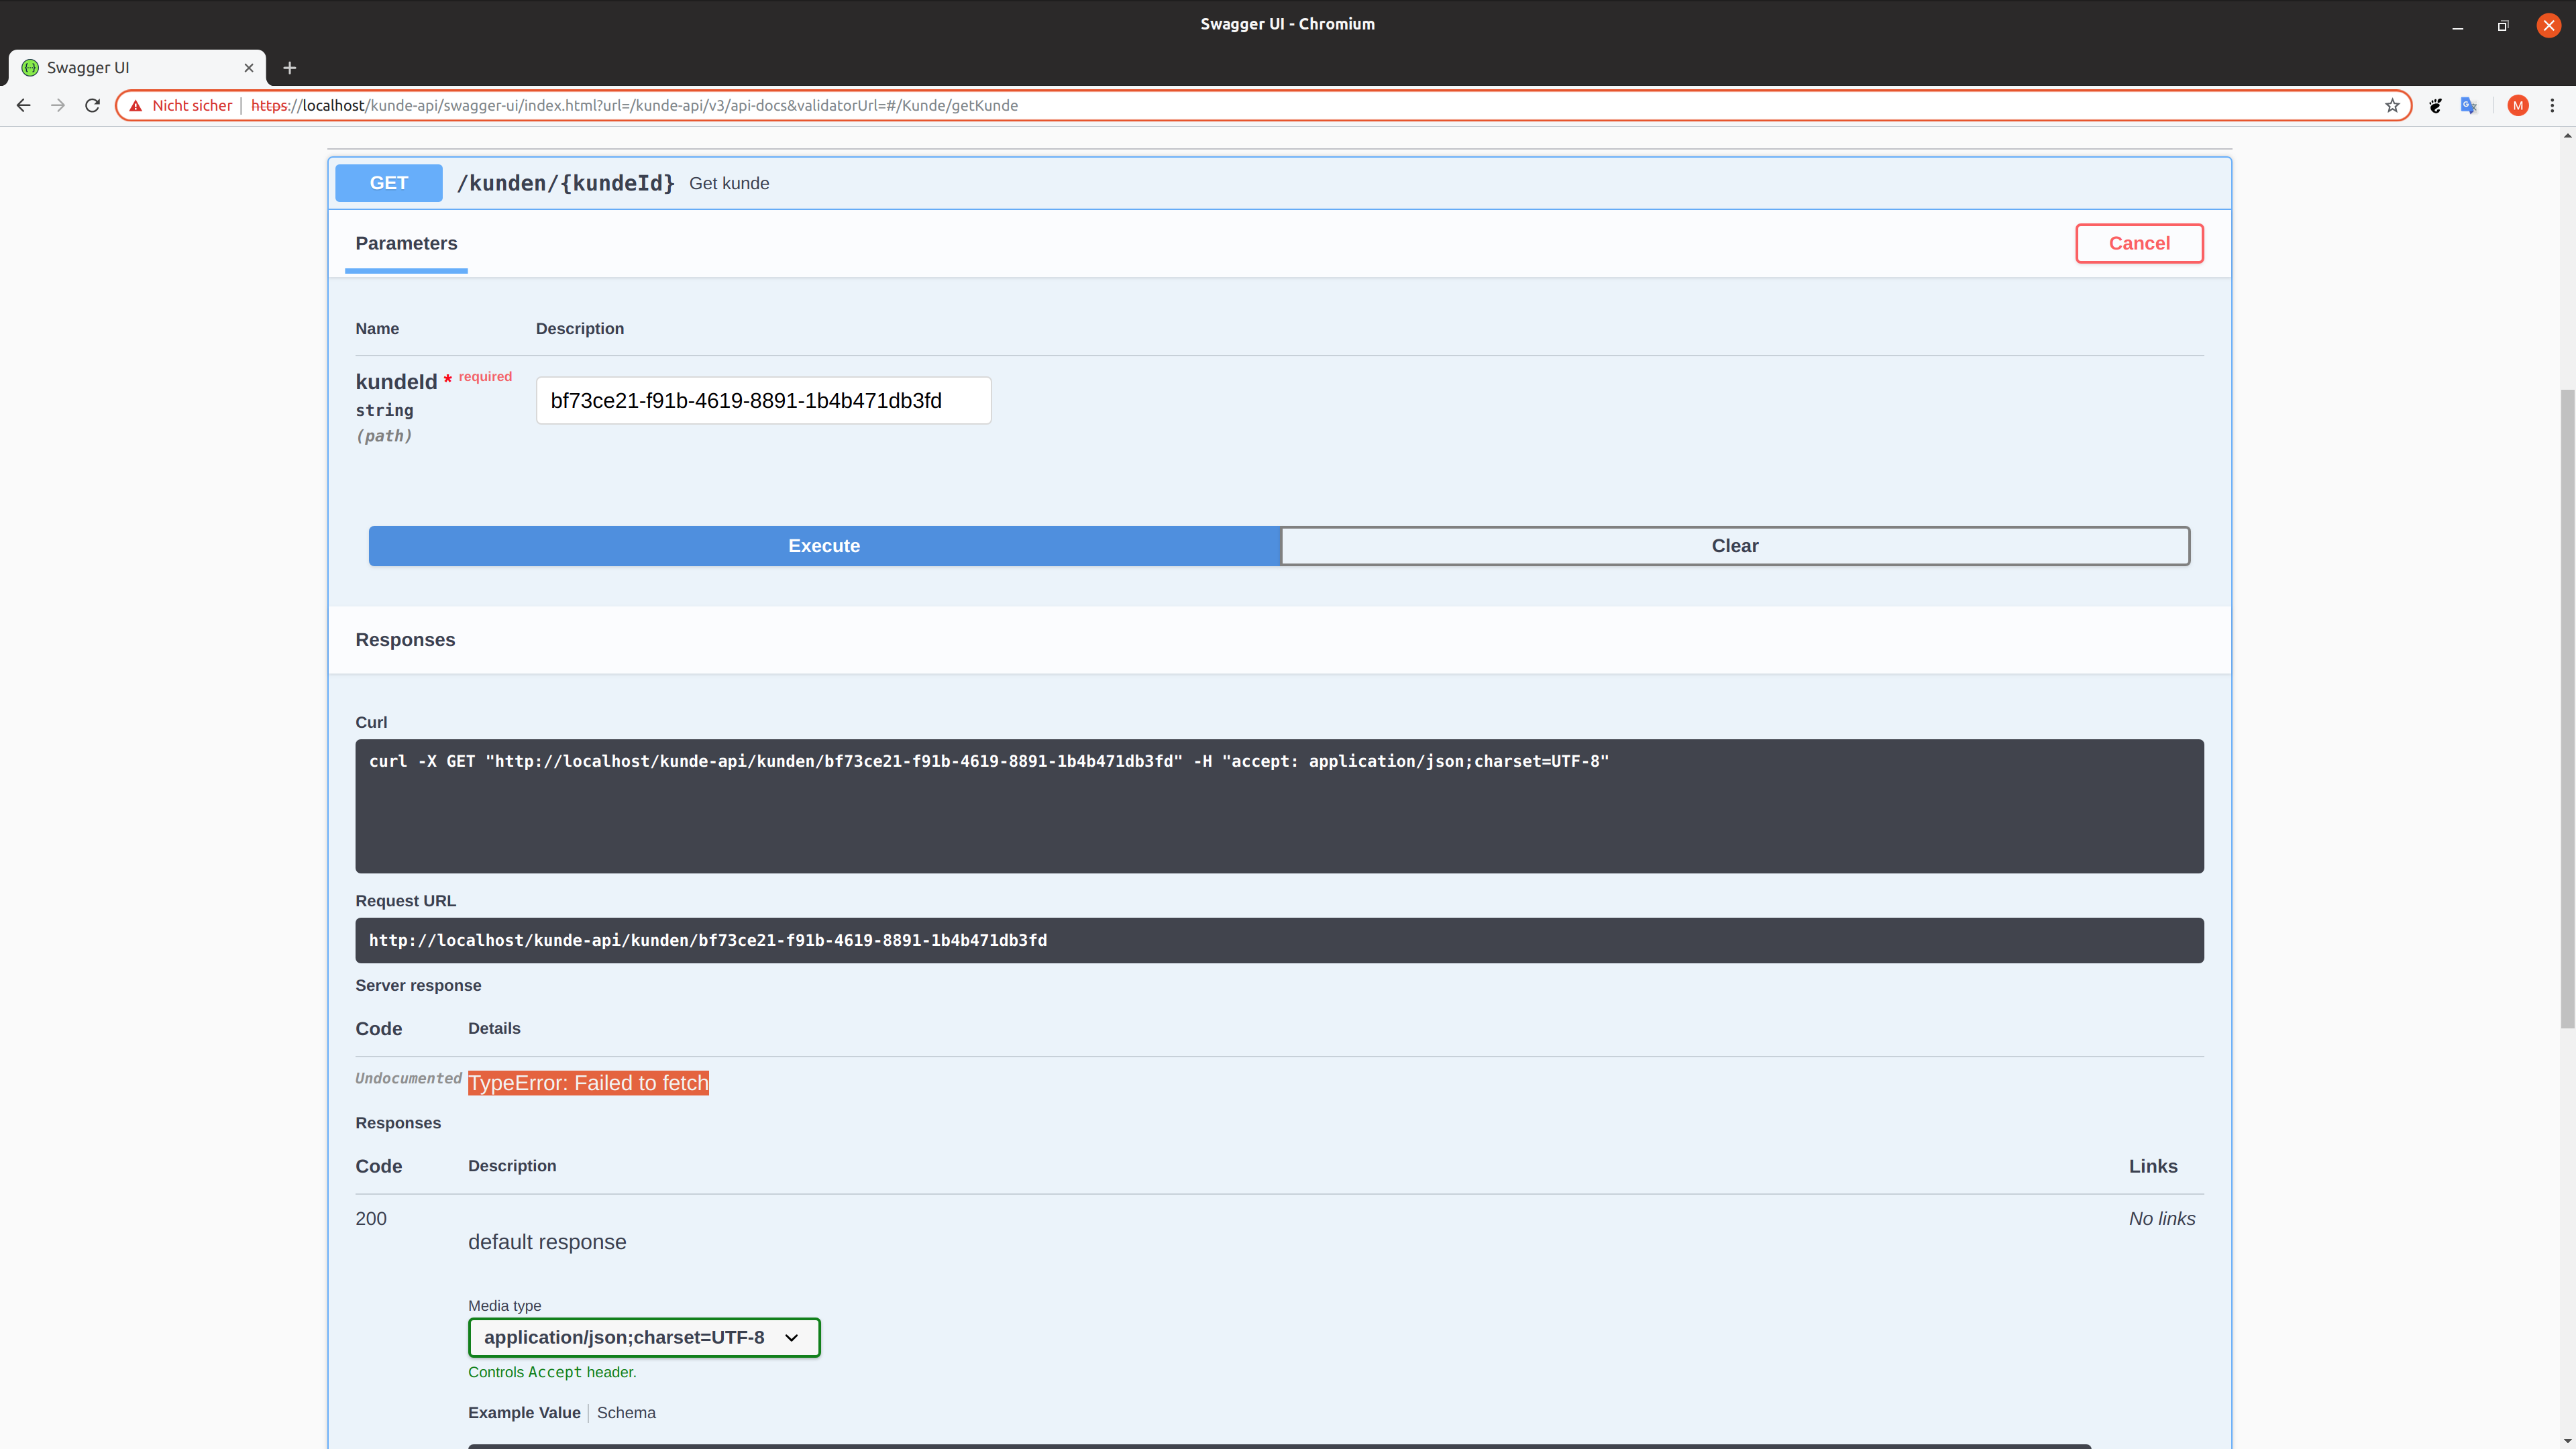Click the 'Undocumented' code label
The height and width of the screenshot is (1449, 2576).
click(408, 1078)
